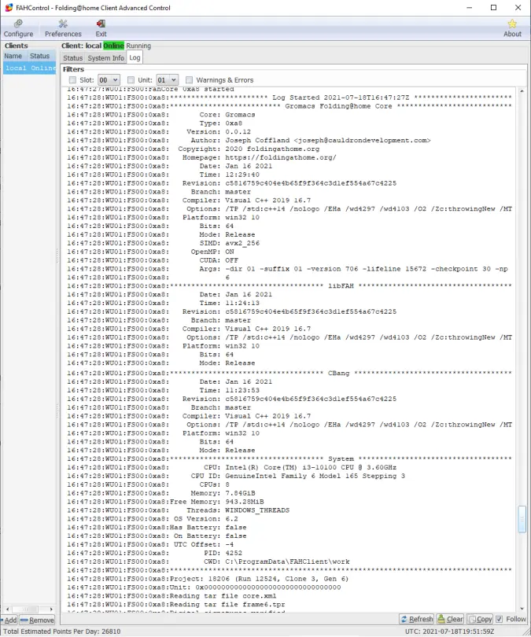
Task: Click the log scrollbar up arrow
Action: 522,91
